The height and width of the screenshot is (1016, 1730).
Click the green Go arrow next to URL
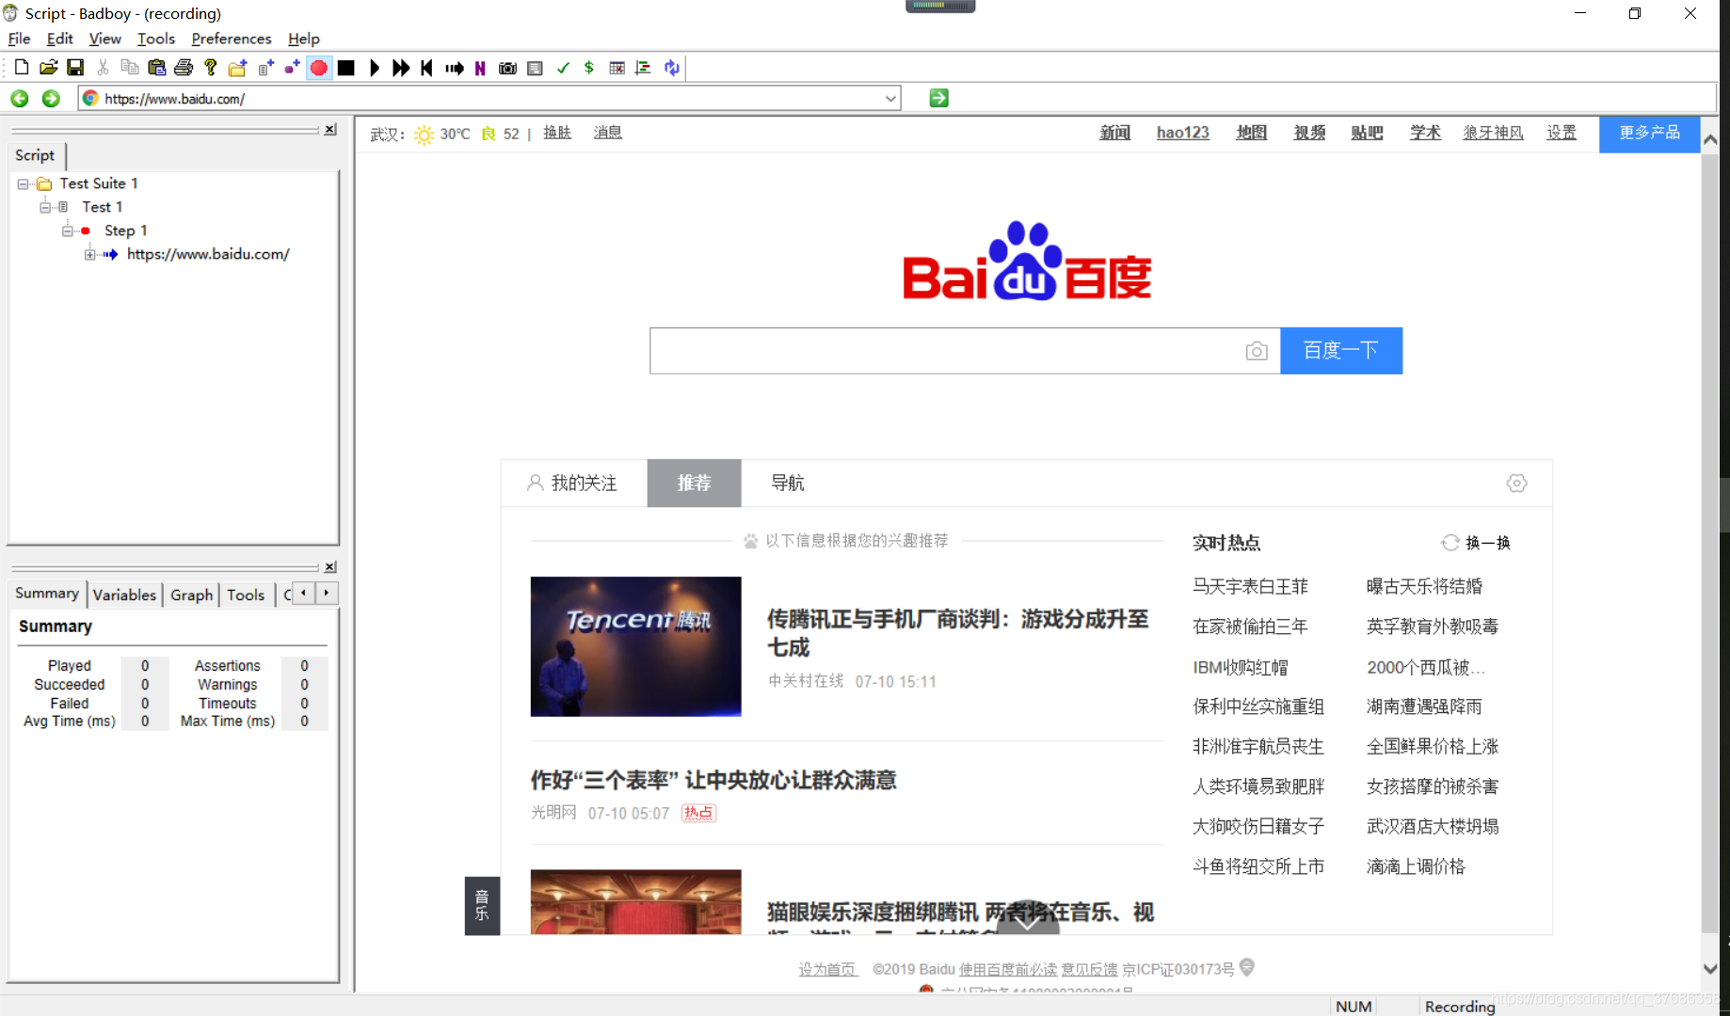(938, 98)
